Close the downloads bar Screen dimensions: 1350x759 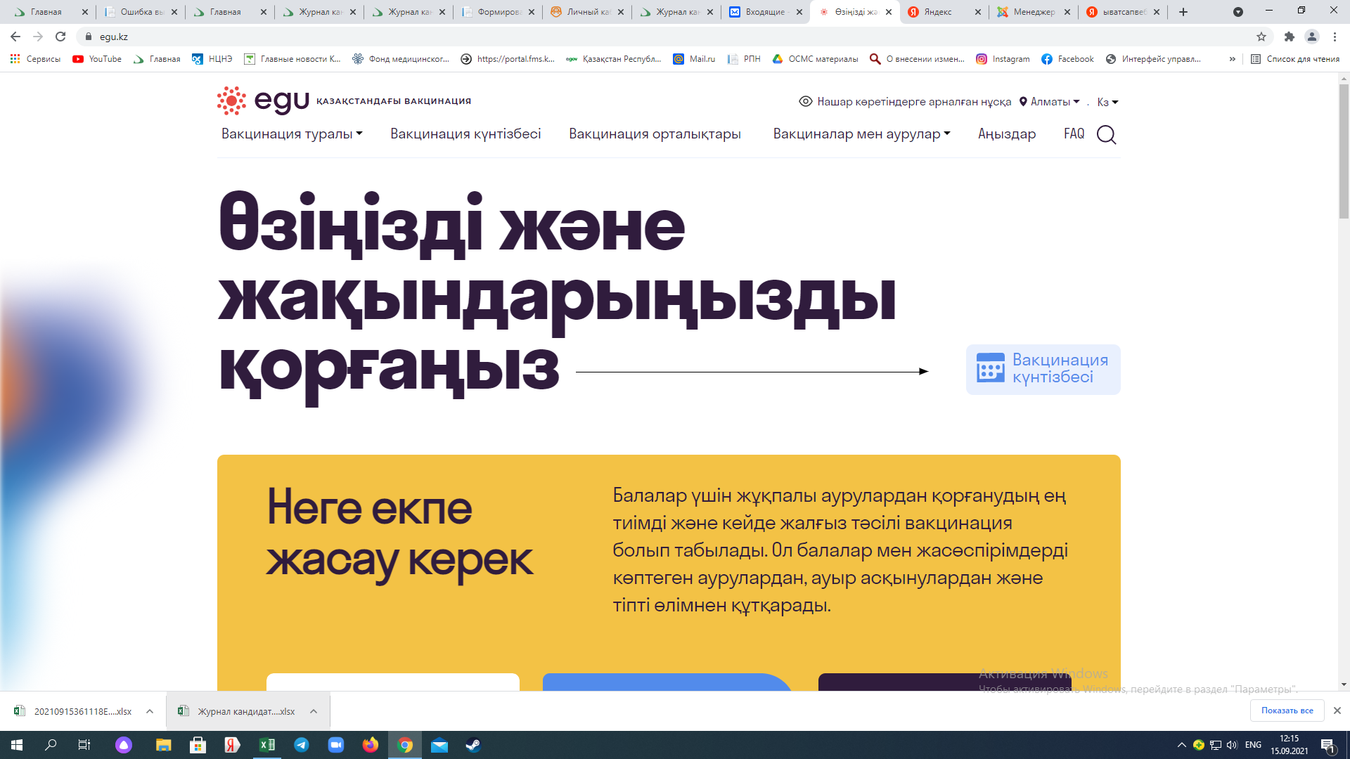tap(1337, 711)
